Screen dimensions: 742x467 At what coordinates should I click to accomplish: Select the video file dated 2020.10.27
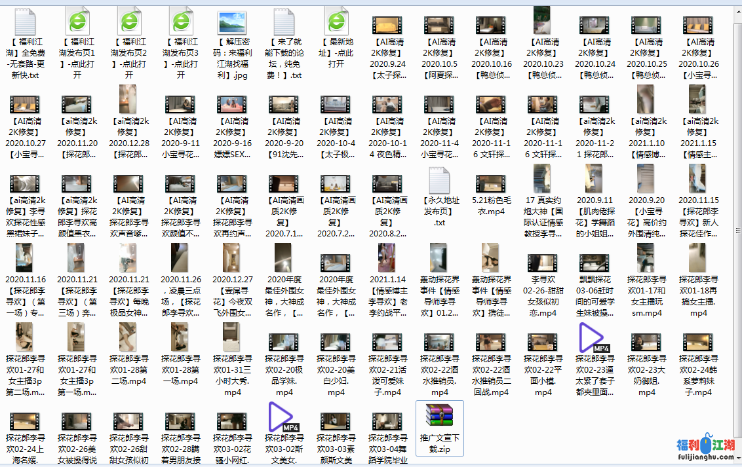tap(25, 103)
